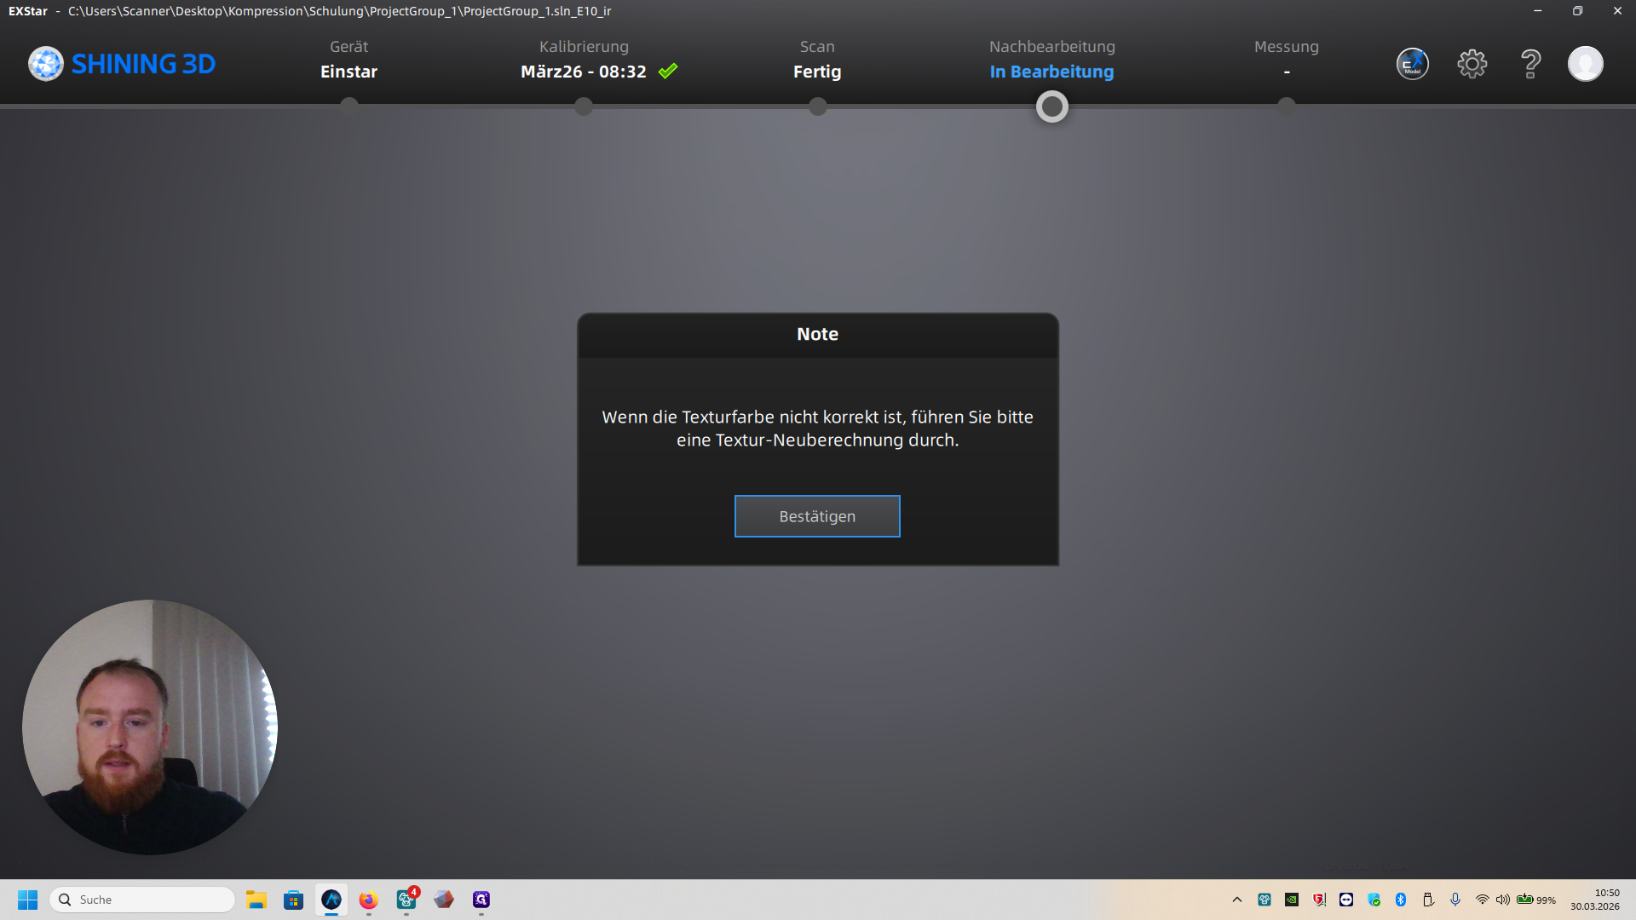Open settings gear icon
The width and height of the screenshot is (1636, 920).
tap(1472, 64)
